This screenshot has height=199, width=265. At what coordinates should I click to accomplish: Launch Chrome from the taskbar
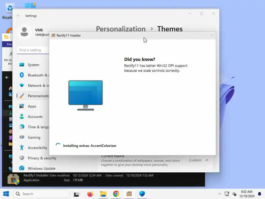pyautogui.click(x=116, y=194)
